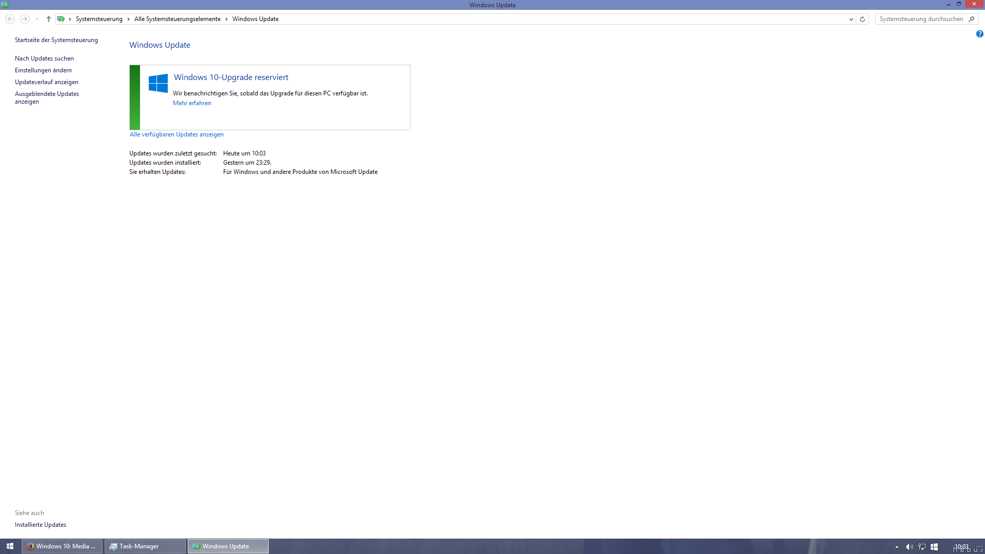Open the Windows Start button
The width and height of the screenshot is (985, 554).
pyautogui.click(x=10, y=546)
